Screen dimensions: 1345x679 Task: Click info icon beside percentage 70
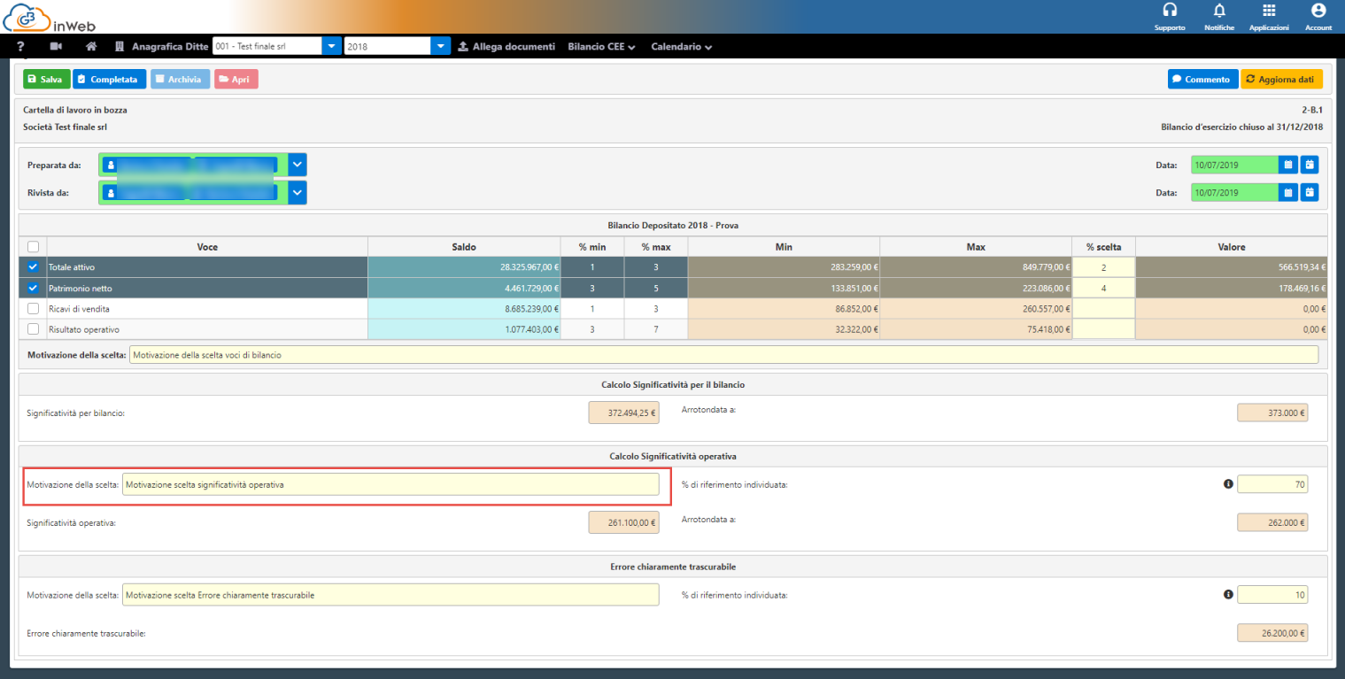pos(1228,484)
